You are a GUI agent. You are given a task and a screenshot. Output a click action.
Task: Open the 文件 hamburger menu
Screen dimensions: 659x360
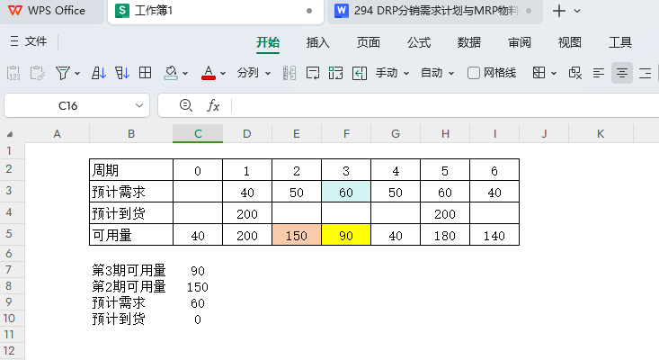point(28,41)
